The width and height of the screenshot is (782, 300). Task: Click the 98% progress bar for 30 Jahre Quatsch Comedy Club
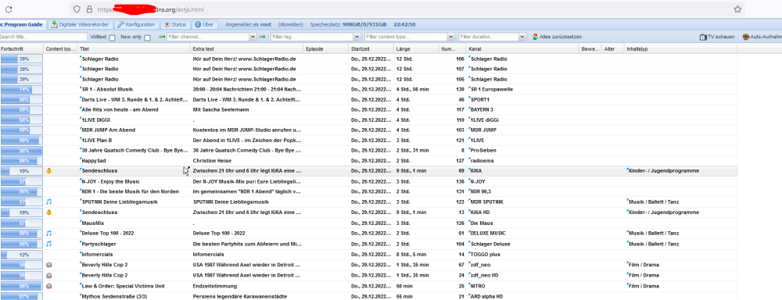[21, 150]
